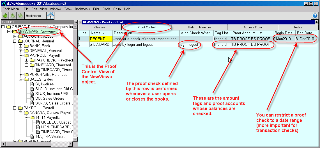The width and height of the screenshot is (320, 148).
Task: Expand the PAYCHECK tree node
Action: point(27,60)
